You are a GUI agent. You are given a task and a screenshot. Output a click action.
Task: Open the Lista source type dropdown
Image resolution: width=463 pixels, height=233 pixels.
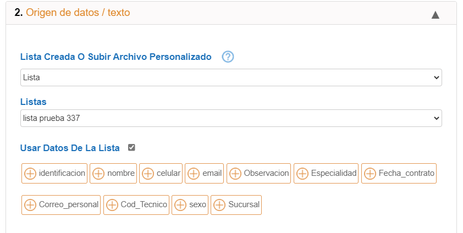(231, 77)
